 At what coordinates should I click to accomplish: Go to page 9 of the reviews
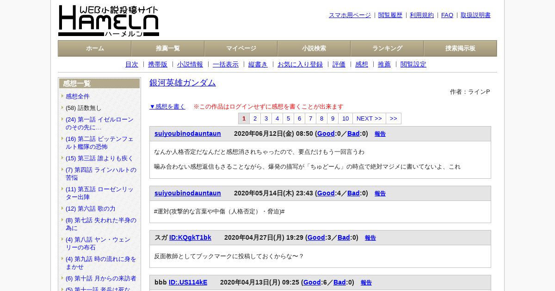click(x=333, y=118)
